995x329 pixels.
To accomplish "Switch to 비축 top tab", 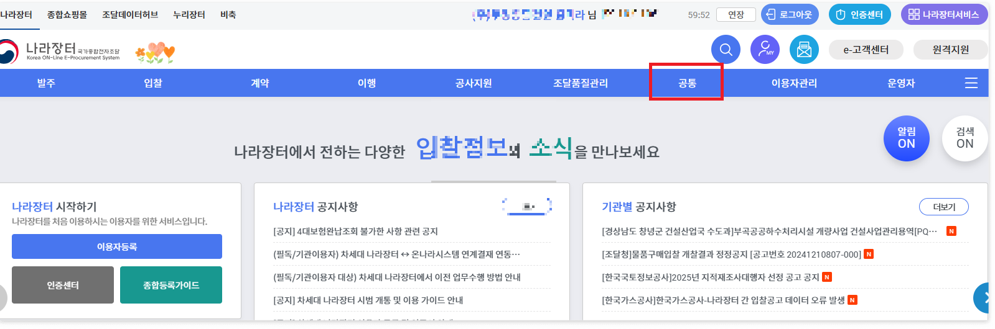I will tap(228, 15).
